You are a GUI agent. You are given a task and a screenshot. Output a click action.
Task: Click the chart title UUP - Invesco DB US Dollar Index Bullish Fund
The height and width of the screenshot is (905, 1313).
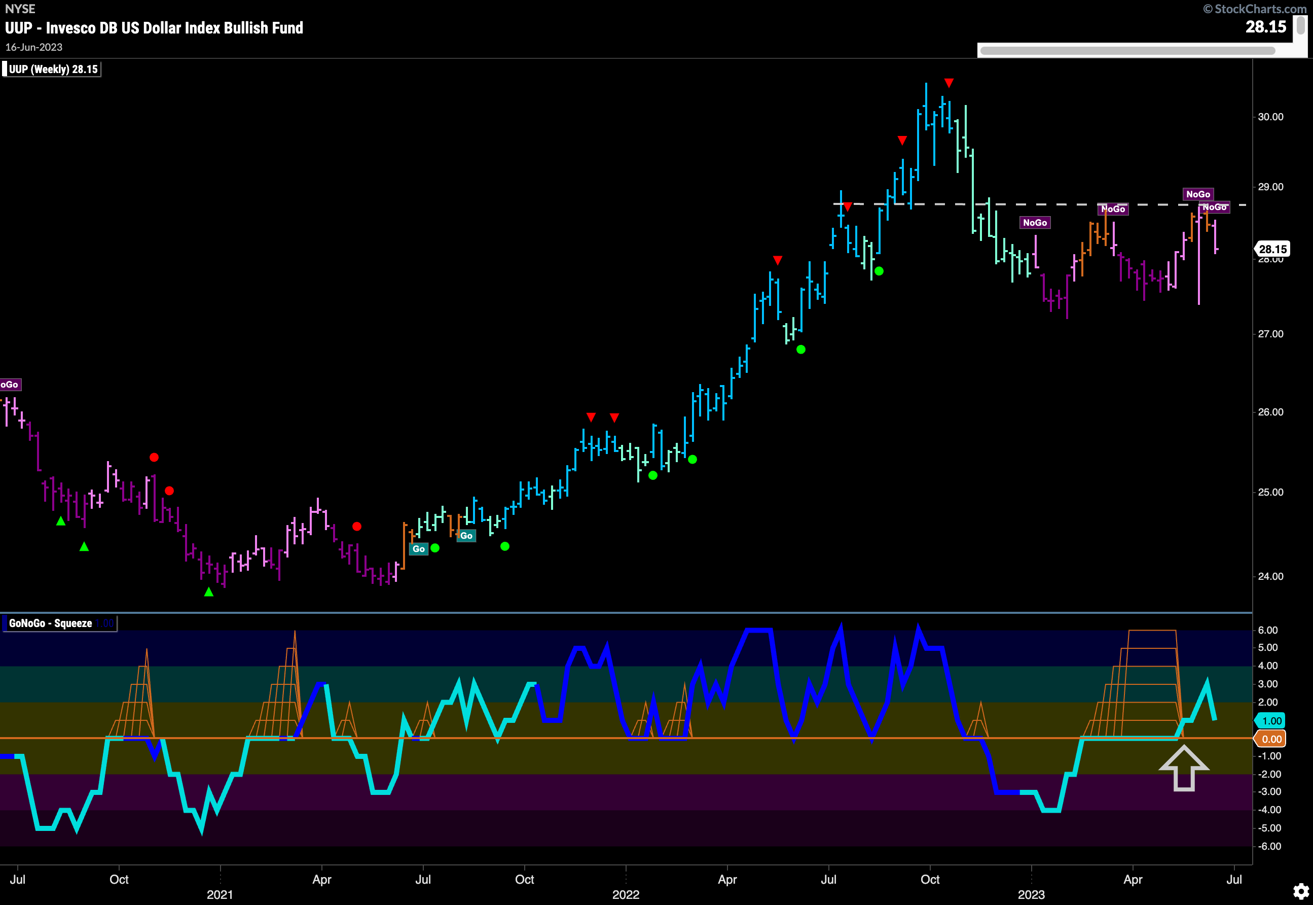pyautogui.click(x=154, y=28)
